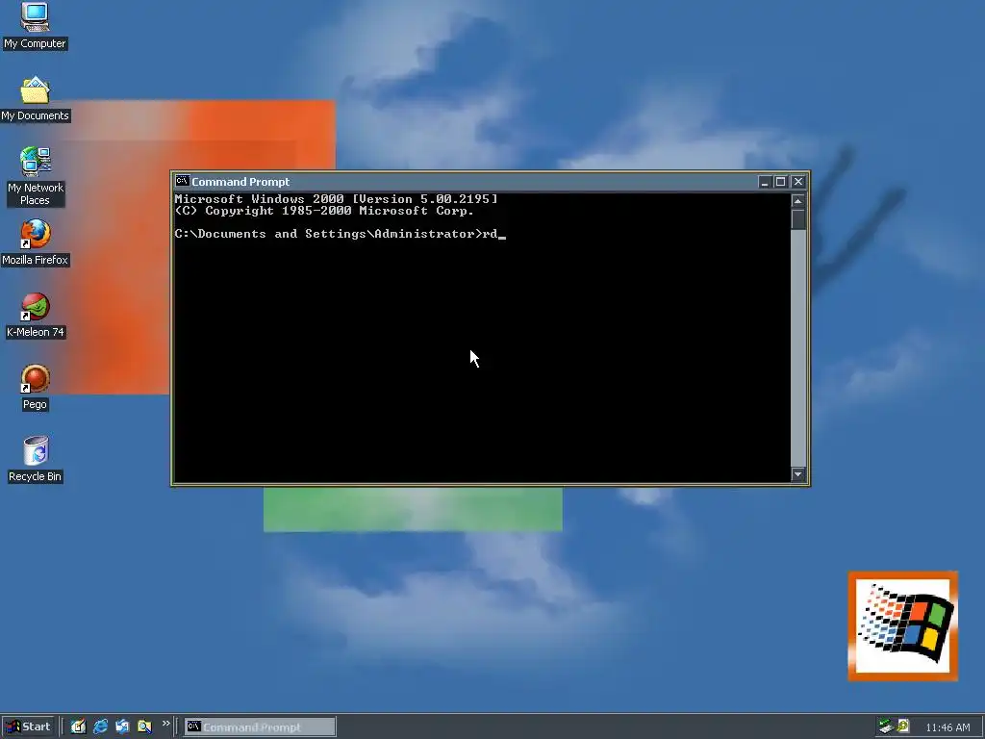Click the safely remove hardware tray icon
Viewport: 985px width, 739px height.
click(886, 726)
